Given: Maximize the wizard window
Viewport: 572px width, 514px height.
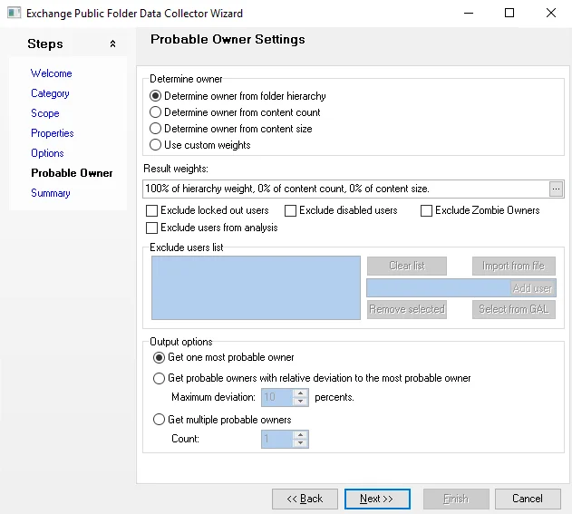Looking at the screenshot, I should [509, 13].
